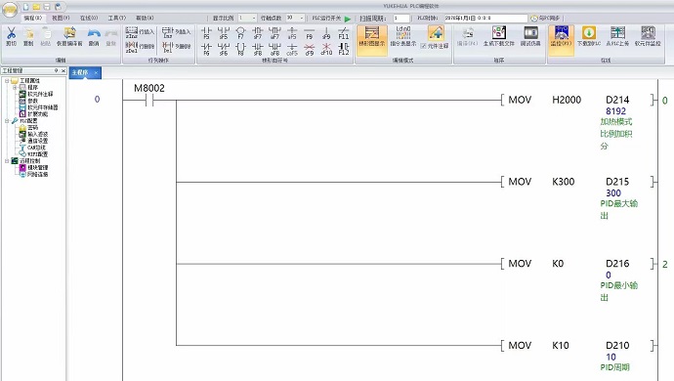The width and height of the screenshot is (674, 381).
Task: Click the scan cycle (扫描周期) input field
Action: pyautogui.click(x=401, y=18)
